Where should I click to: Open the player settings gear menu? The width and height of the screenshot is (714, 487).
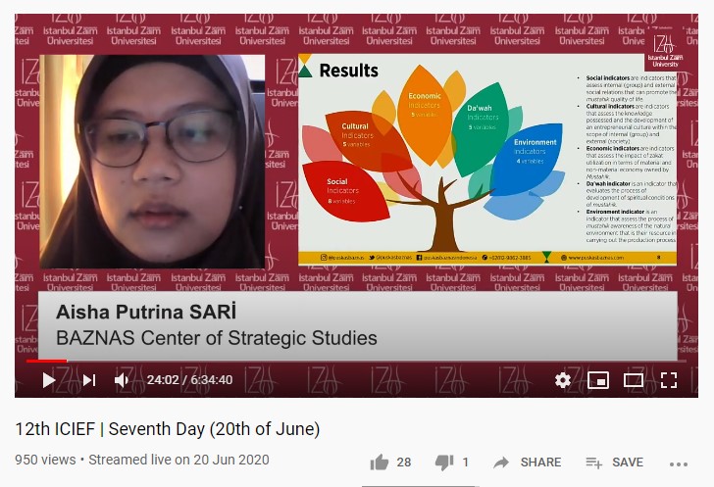coord(562,380)
